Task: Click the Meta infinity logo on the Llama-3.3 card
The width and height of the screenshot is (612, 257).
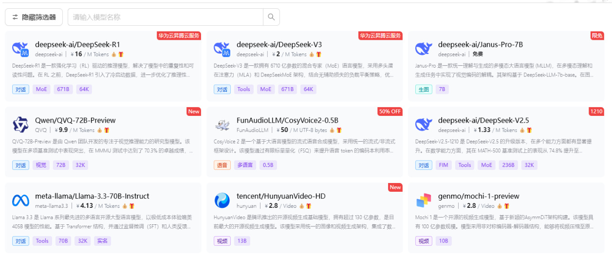Action: [x=20, y=201]
